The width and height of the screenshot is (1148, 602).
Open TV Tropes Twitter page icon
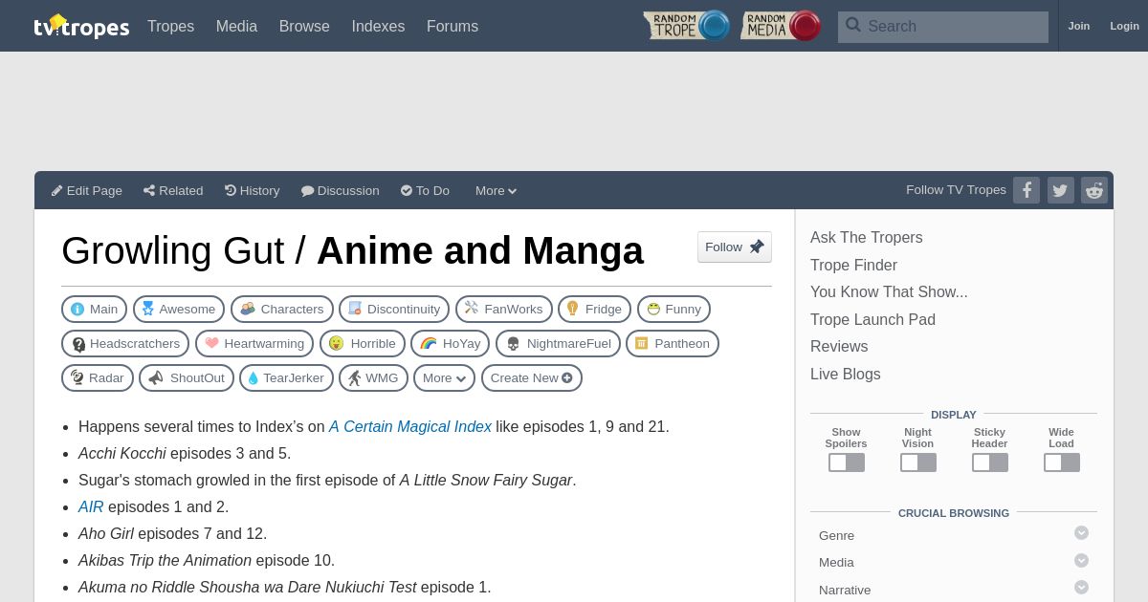click(1061, 190)
